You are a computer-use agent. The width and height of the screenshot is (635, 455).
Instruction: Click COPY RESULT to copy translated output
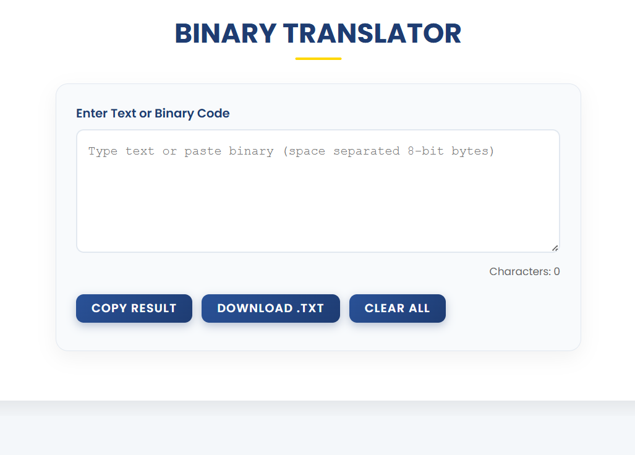[x=134, y=308]
